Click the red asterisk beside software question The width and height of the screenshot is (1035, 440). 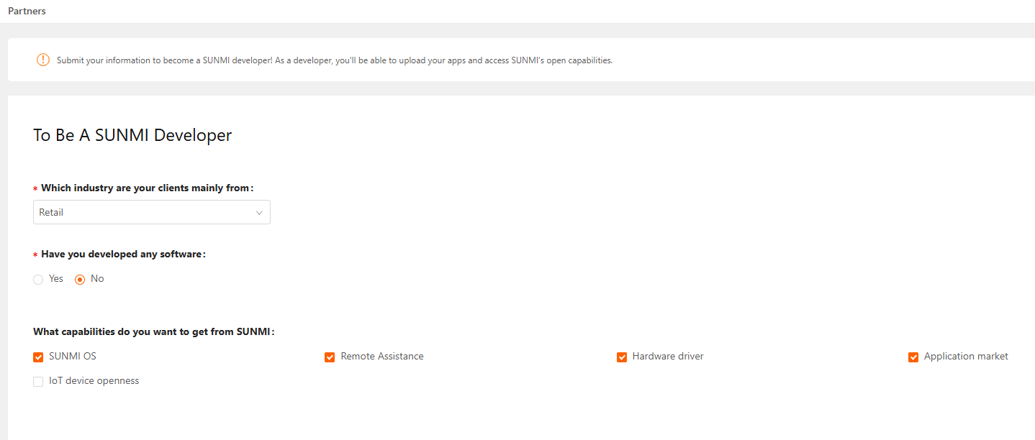pyautogui.click(x=35, y=255)
